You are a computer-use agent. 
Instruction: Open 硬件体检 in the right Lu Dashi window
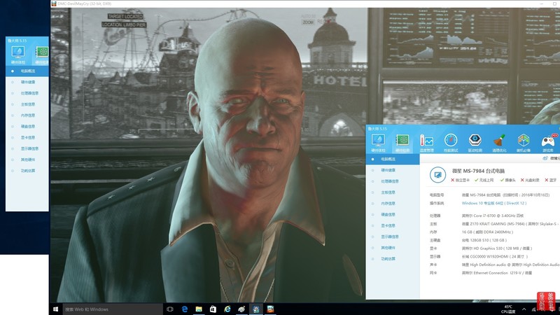[x=378, y=143]
